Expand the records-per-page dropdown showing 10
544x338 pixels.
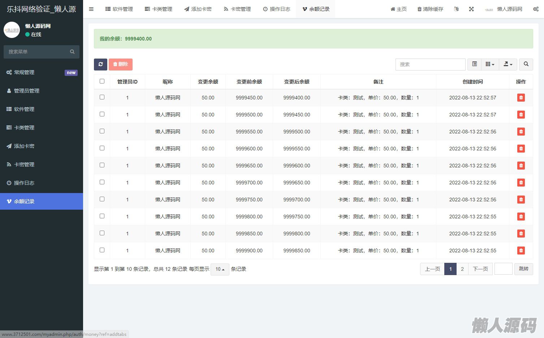220,269
